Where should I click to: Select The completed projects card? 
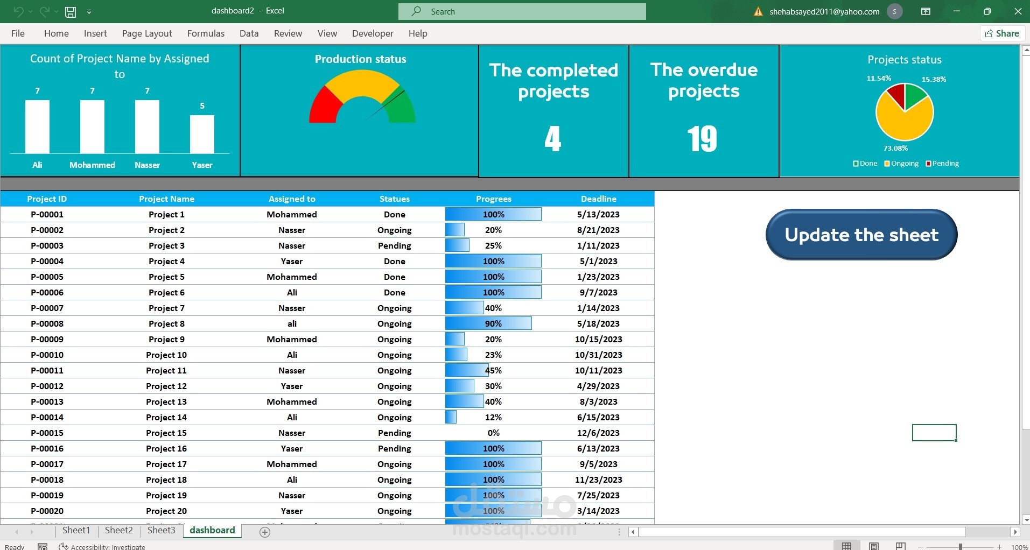[x=553, y=111]
